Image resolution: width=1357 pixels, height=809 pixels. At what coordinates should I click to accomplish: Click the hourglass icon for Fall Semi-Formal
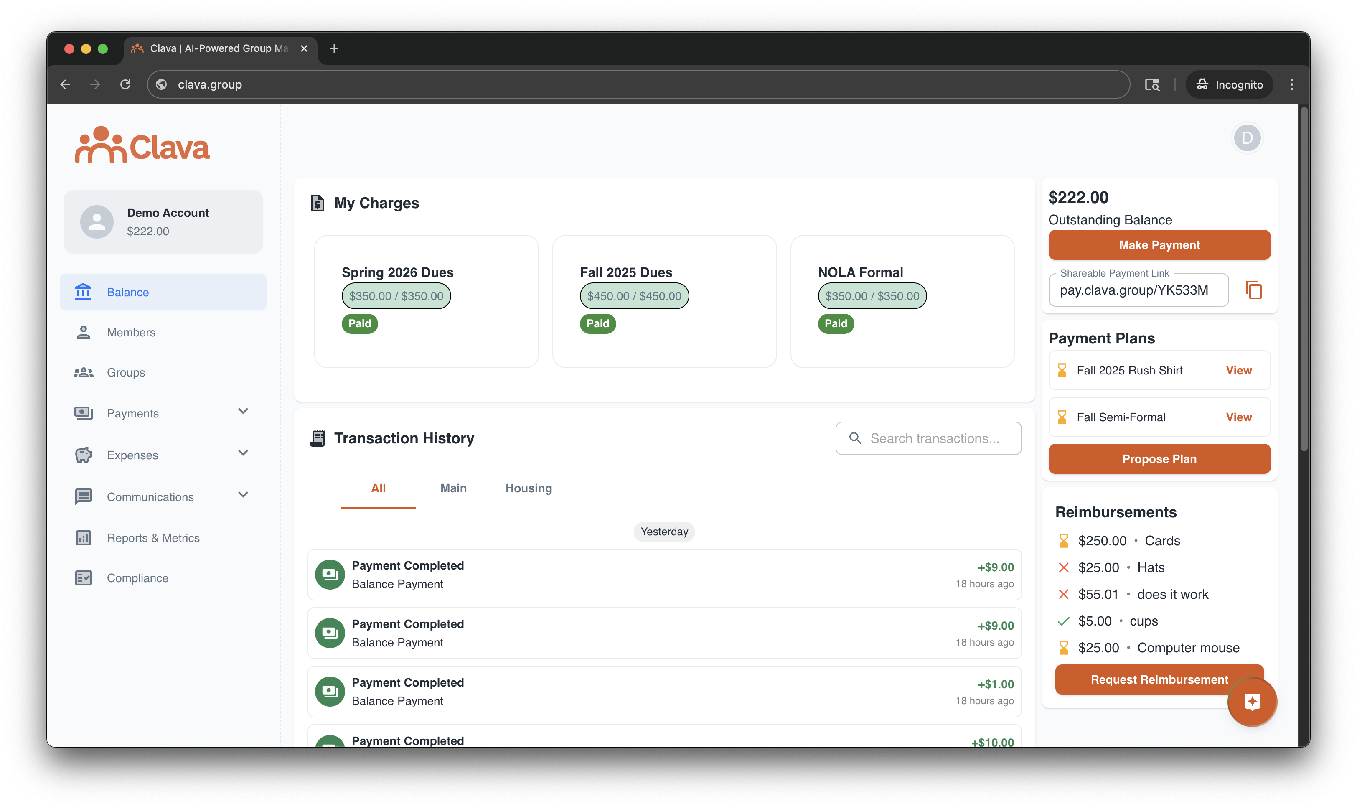click(x=1062, y=417)
